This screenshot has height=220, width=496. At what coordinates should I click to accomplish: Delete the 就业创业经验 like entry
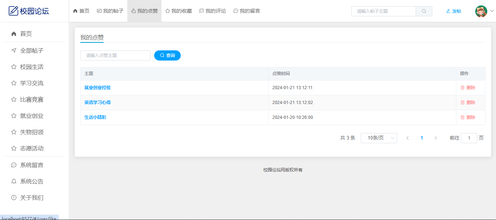click(x=468, y=88)
